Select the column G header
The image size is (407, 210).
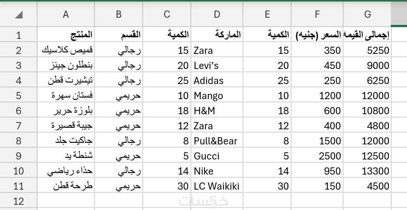(367, 14)
